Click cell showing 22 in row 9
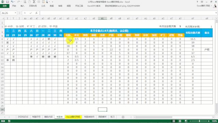The height and width of the screenshot is (123, 218). coord(111,50)
